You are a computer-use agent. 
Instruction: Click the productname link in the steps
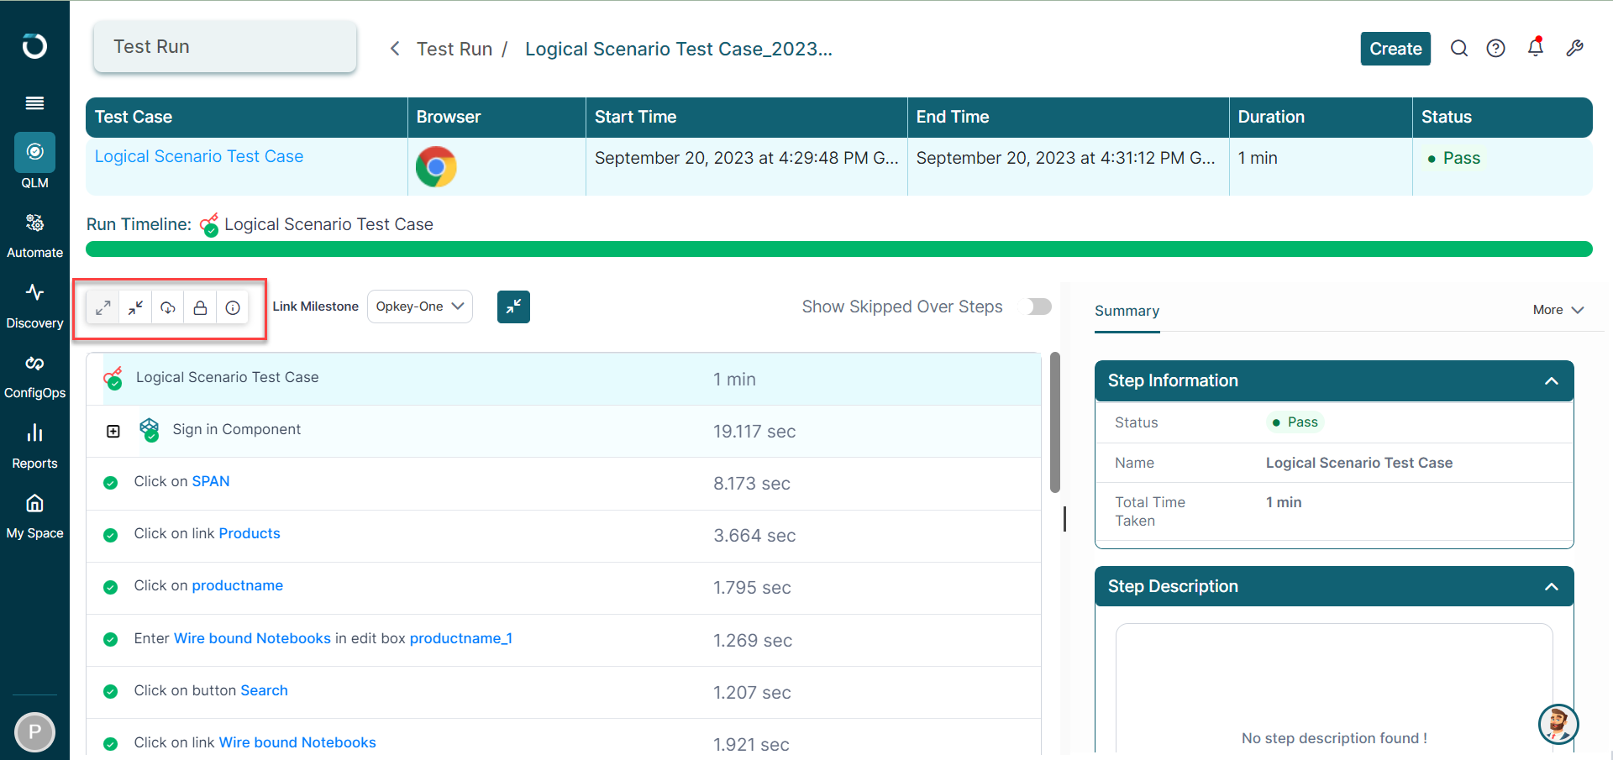[238, 585]
